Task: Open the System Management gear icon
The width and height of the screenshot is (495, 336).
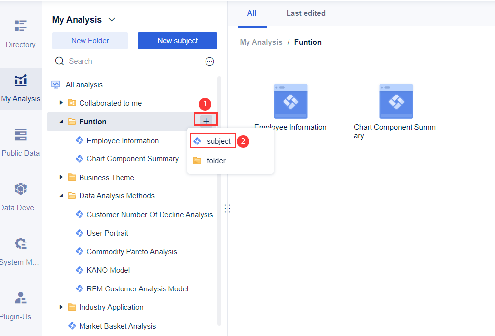Action: (x=21, y=243)
